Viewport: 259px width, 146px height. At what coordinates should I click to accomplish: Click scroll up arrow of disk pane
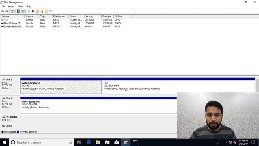pyautogui.click(x=257, y=77)
